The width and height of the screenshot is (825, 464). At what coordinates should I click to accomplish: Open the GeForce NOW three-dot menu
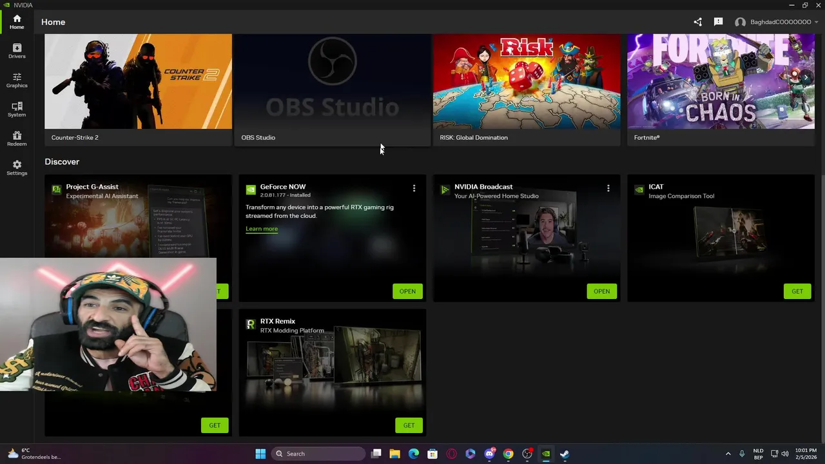pos(414,188)
